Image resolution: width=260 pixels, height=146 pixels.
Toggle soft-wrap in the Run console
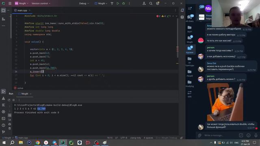point(10,115)
